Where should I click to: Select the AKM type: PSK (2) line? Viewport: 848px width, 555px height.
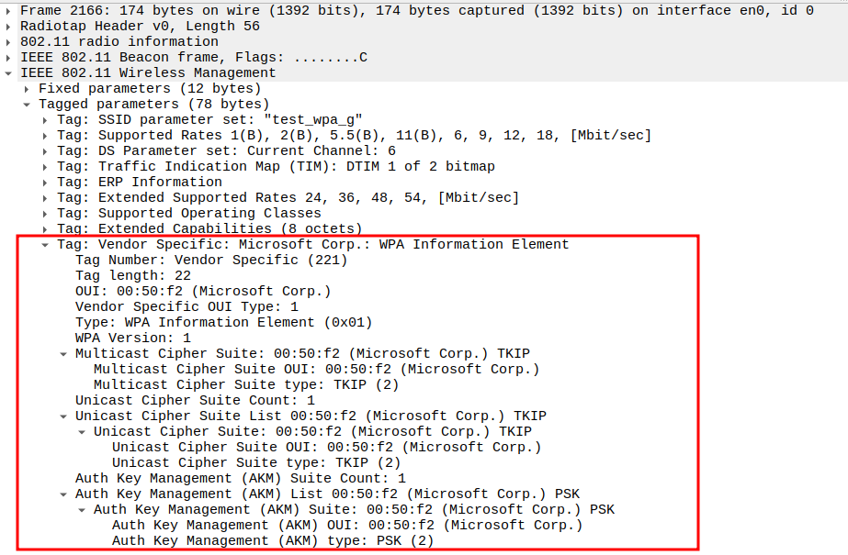tap(272, 540)
